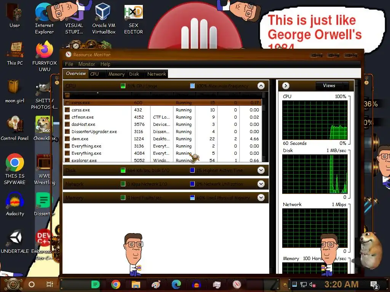Image resolution: width=390 pixels, height=292 pixels.
Task: Check the DissenterUpgrader.exe process checkbox
Action: (x=67, y=131)
